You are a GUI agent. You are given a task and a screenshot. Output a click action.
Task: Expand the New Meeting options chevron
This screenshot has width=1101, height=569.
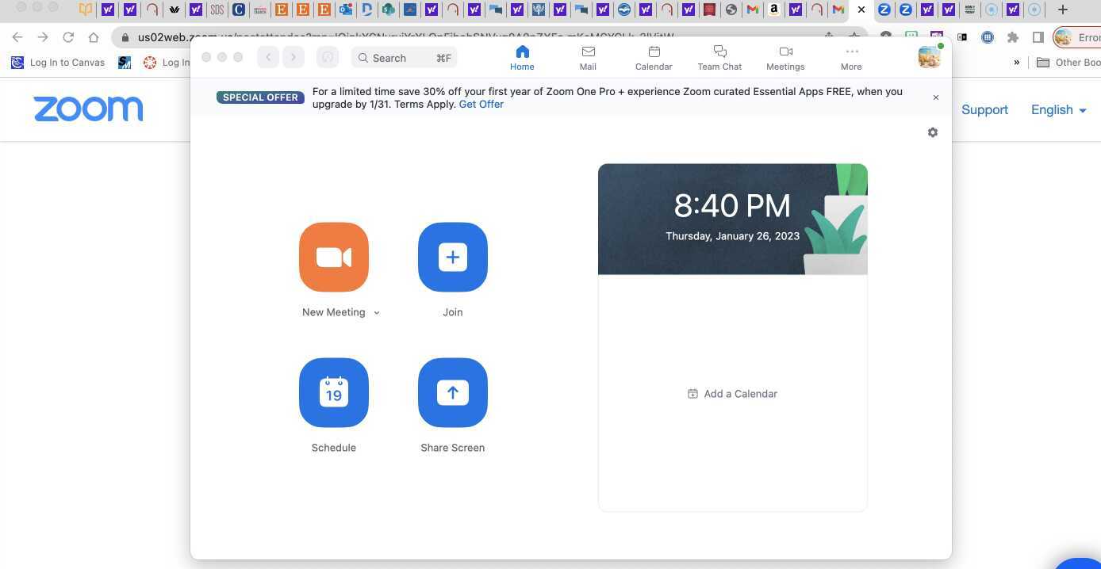pos(377,313)
